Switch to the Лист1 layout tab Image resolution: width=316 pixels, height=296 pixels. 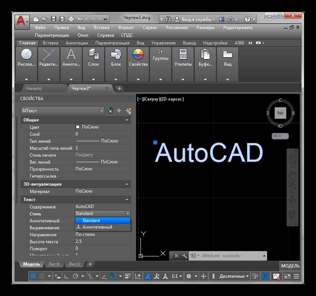click(54, 264)
